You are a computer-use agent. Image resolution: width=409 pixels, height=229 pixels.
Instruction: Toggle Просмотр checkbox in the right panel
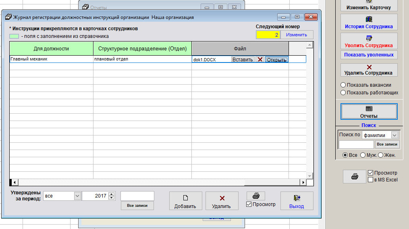tap(370, 173)
